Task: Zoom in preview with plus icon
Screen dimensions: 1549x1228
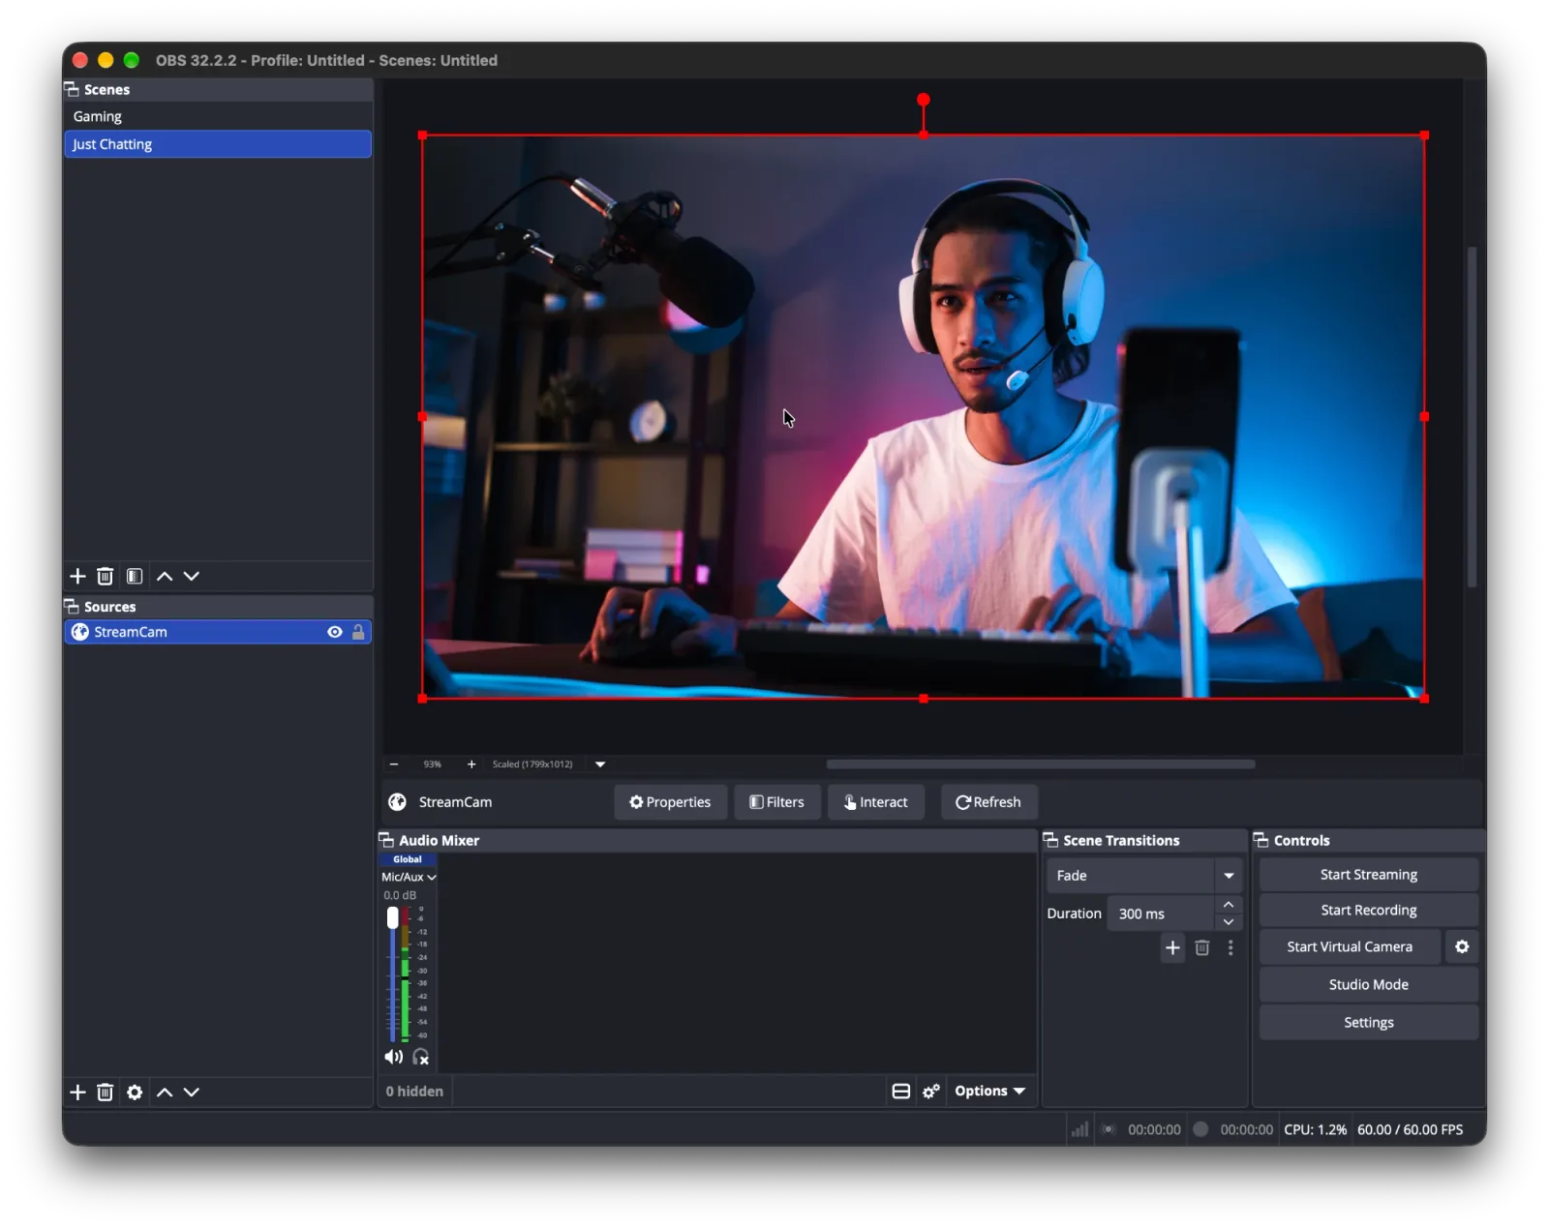Action: pos(471,764)
